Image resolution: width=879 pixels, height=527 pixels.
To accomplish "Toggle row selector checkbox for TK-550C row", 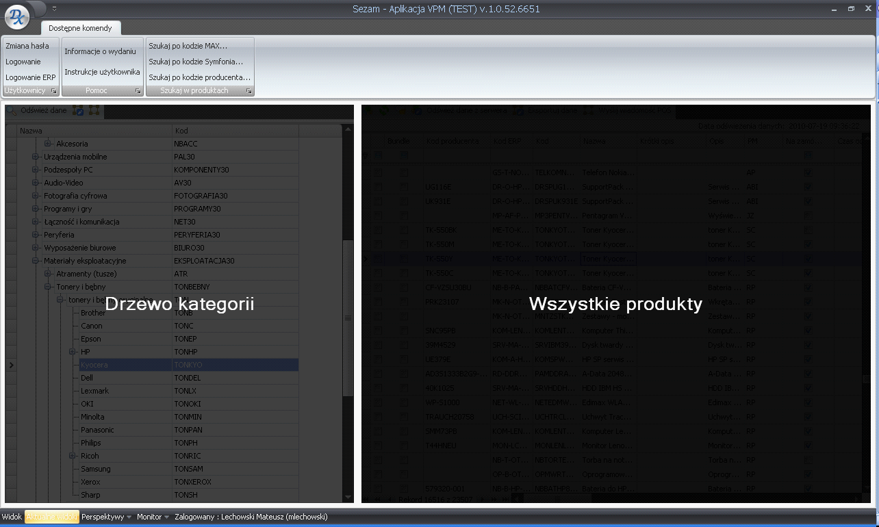I will pyautogui.click(x=378, y=273).
